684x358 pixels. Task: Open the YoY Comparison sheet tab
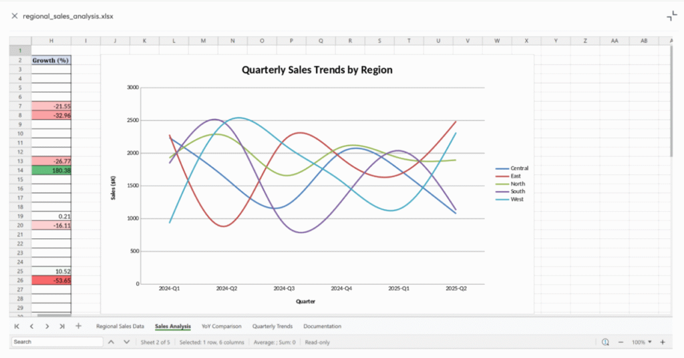[x=221, y=327]
